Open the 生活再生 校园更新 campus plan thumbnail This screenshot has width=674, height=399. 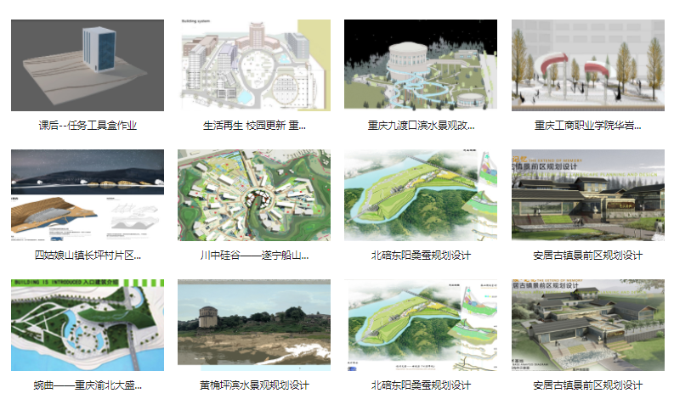pyautogui.click(x=254, y=65)
